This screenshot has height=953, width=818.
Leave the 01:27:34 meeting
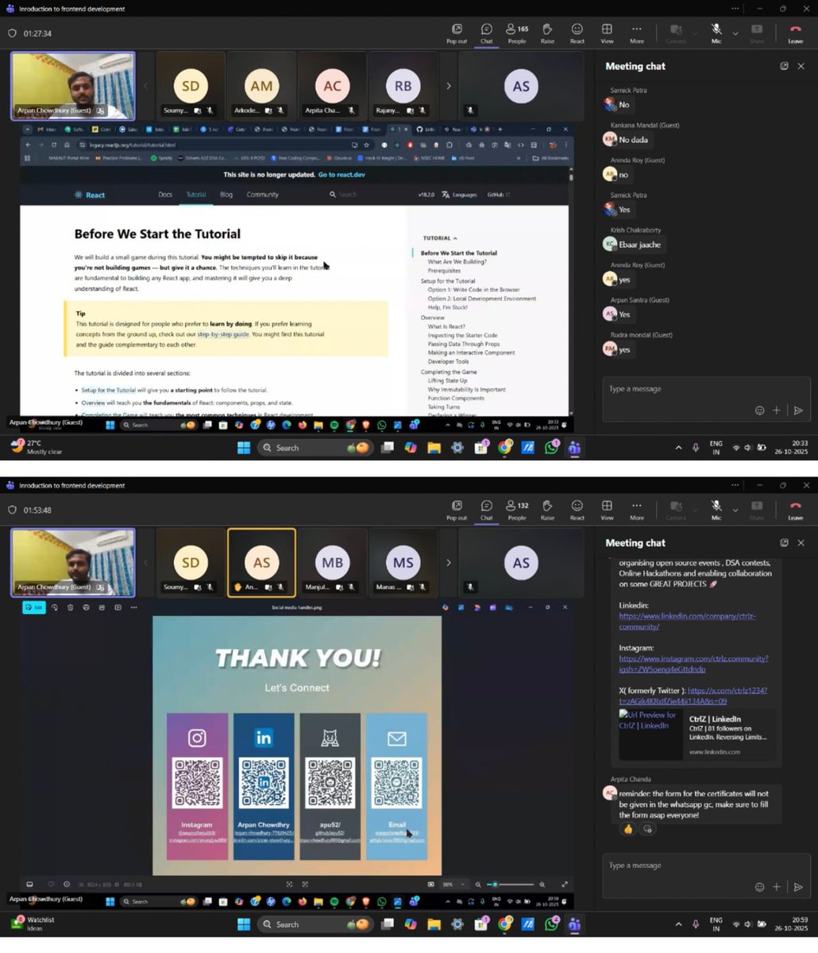[x=795, y=33]
